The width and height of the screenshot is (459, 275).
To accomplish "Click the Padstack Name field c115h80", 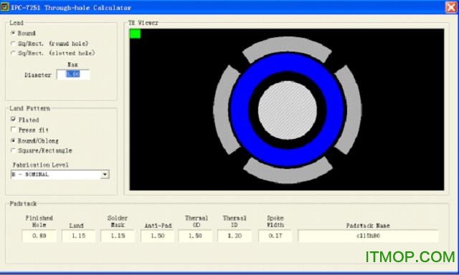I will pyautogui.click(x=368, y=236).
